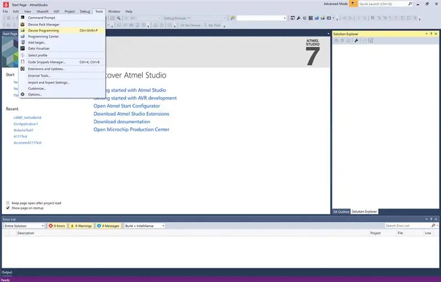
Task: Click the Quick Launch magnifier icon
Action: pos(410,4)
